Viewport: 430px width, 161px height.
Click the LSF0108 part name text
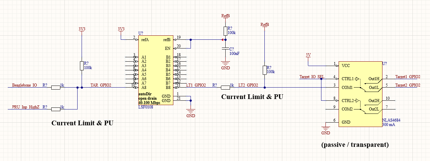(145, 107)
